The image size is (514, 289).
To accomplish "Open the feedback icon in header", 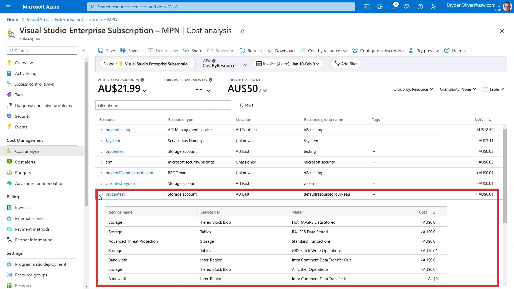I will [434, 7].
